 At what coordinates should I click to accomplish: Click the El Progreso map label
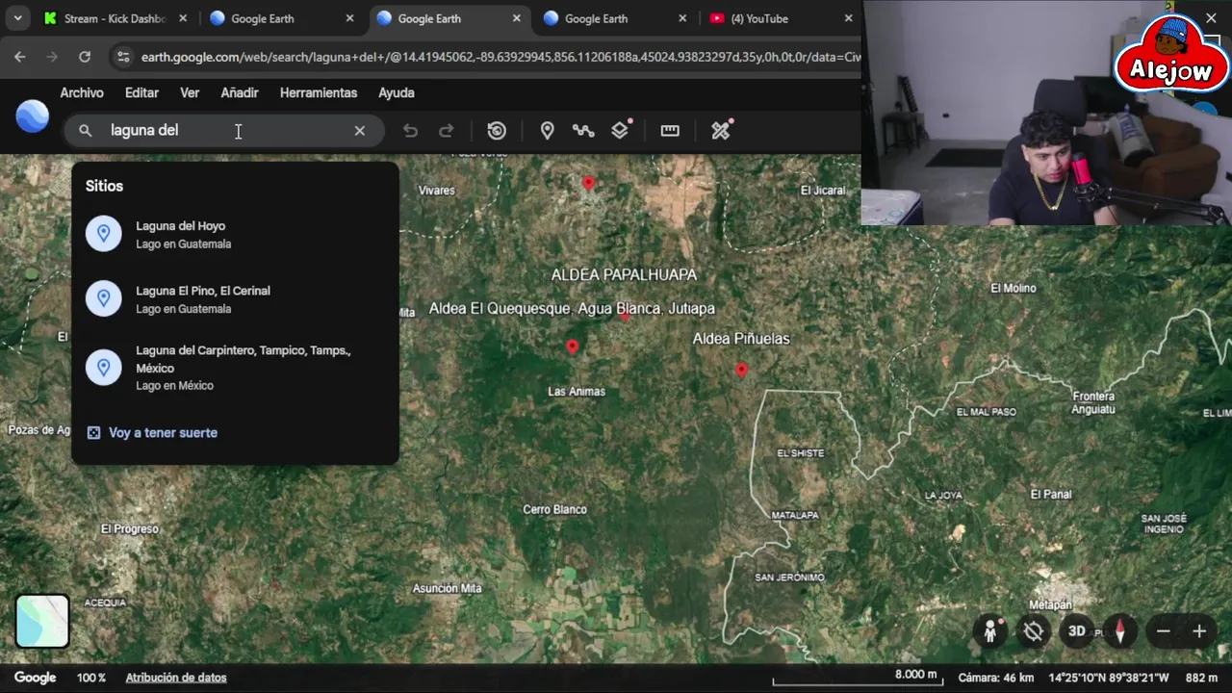tap(129, 528)
